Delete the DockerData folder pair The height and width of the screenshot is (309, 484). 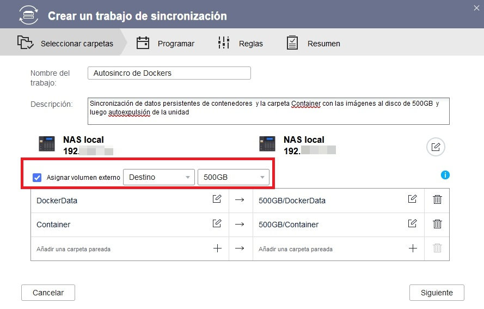pyautogui.click(x=437, y=199)
